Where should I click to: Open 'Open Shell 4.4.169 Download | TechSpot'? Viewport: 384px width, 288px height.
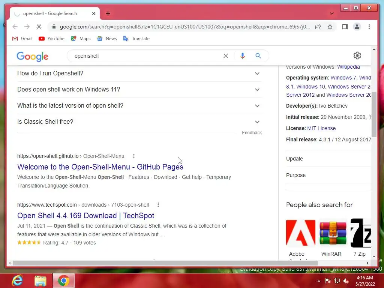[86, 216]
